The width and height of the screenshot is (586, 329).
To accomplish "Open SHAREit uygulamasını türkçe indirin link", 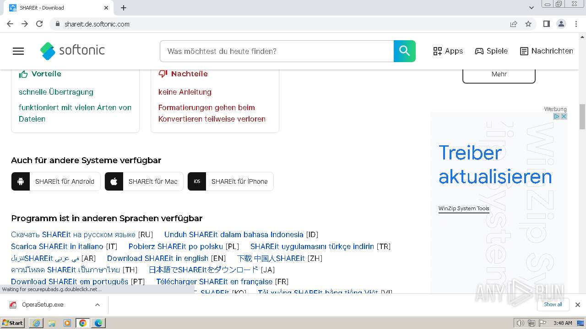I will (312, 246).
